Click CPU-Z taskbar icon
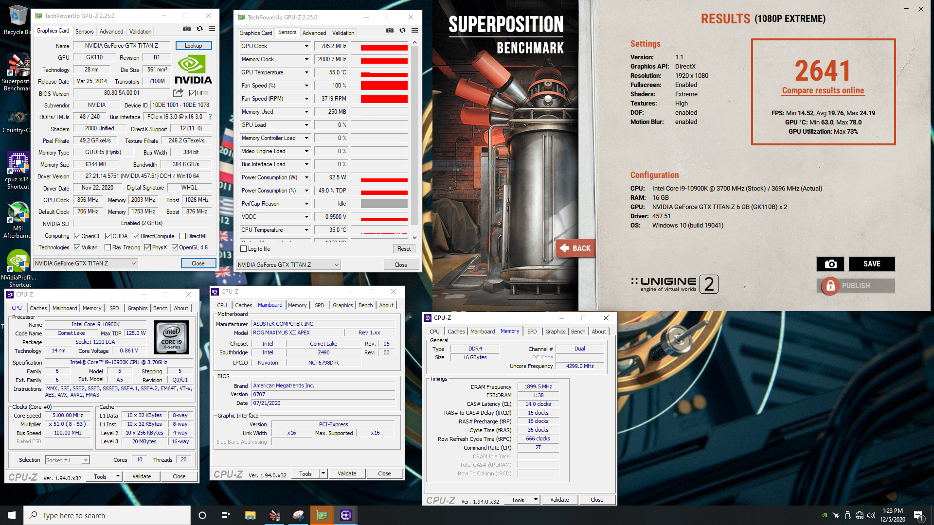The height and width of the screenshot is (525, 934). (x=346, y=515)
